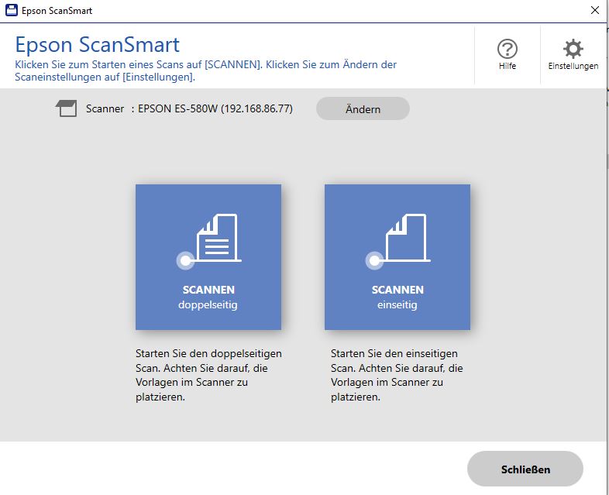Click the instruction text 'Klicken Sie zum Starten eines Scans'

(205, 70)
